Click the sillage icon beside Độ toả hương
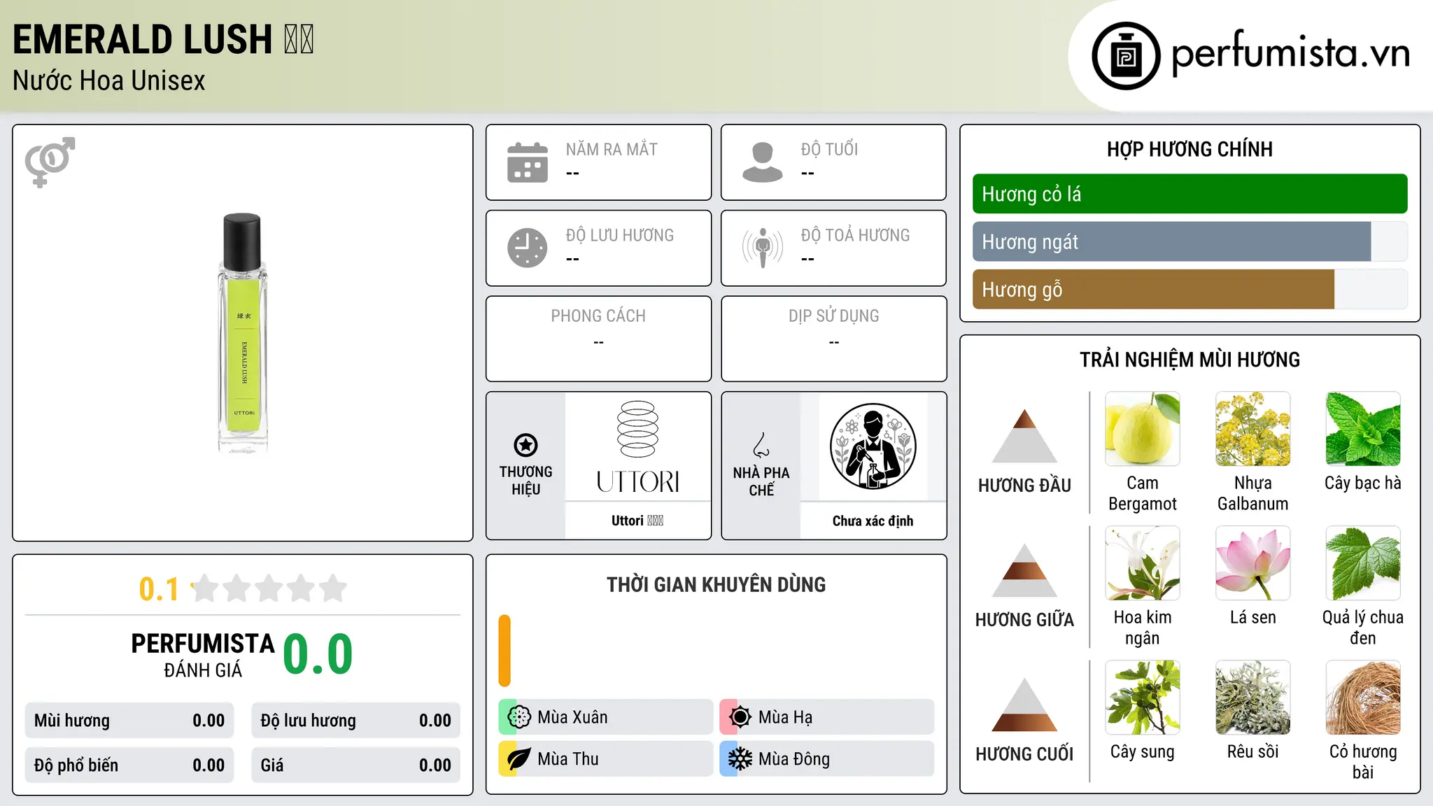The width and height of the screenshot is (1433, 806). [x=763, y=248]
